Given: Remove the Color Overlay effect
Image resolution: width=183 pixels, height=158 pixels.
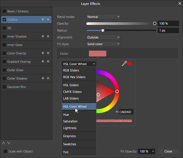Looking at the screenshot, I should (x=48, y=53).
